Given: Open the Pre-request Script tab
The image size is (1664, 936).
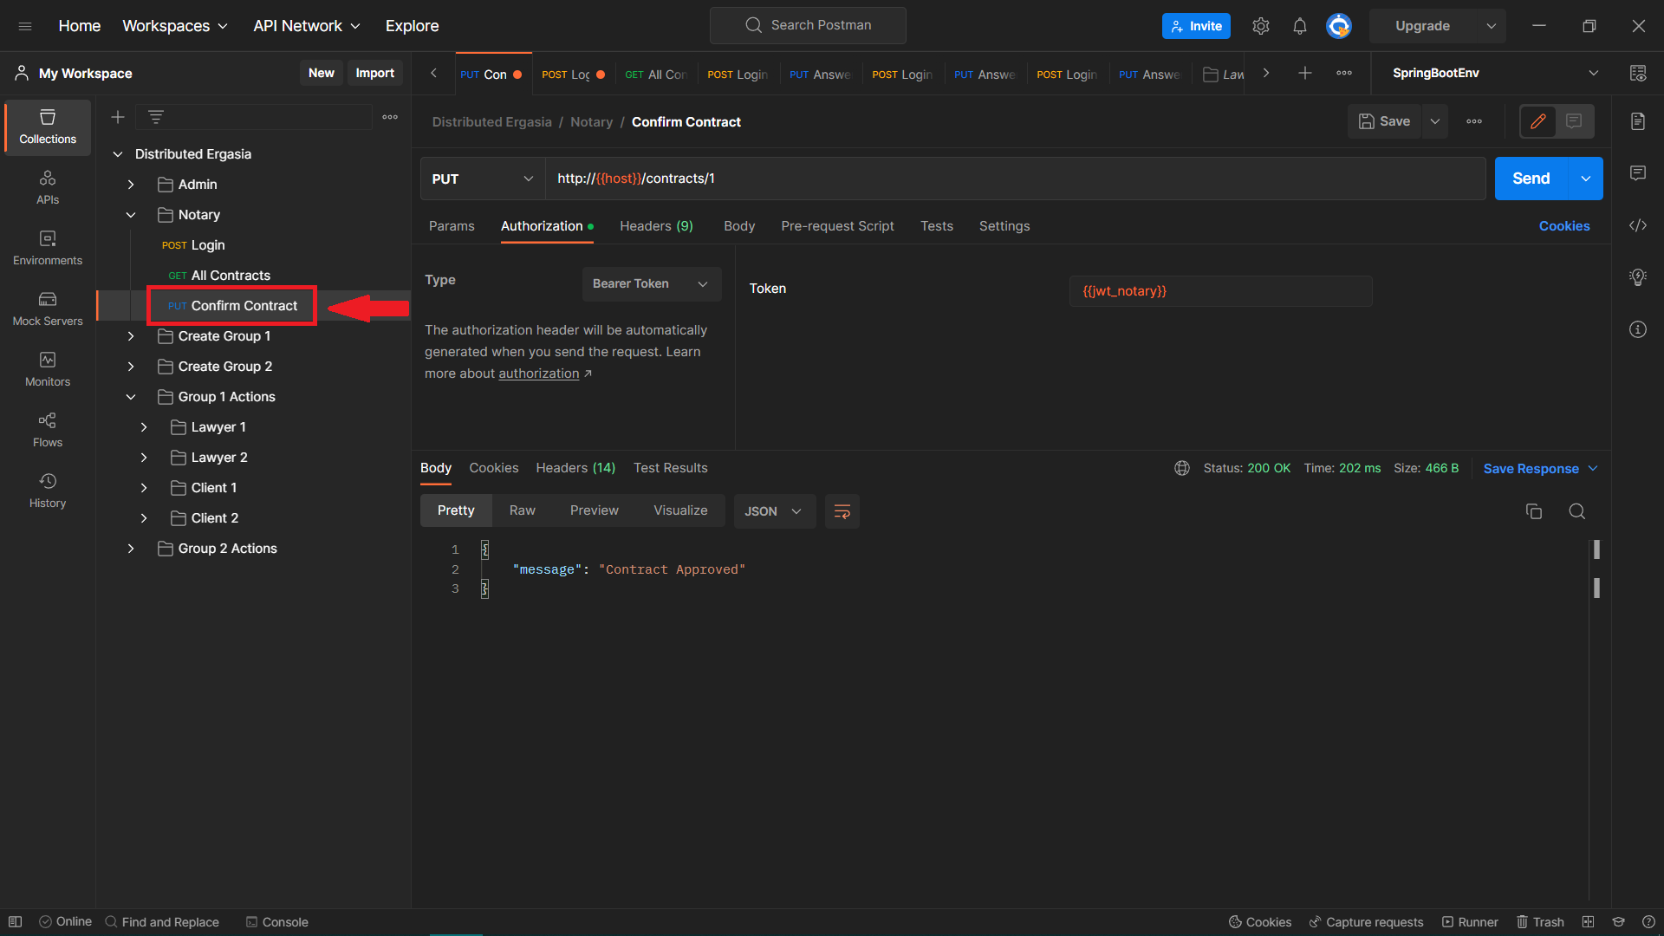Looking at the screenshot, I should (x=837, y=226).
